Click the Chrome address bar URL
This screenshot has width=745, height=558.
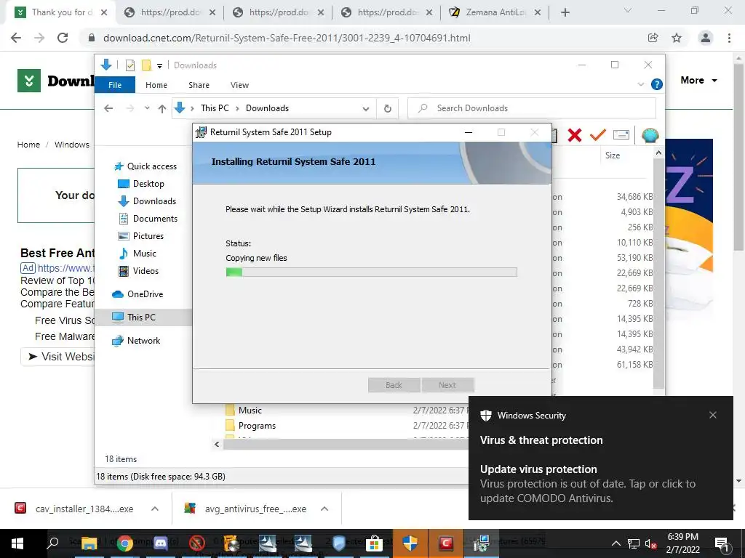tap(287, 38)
